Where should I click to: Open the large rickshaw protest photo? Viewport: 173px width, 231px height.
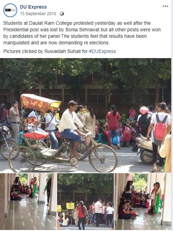(86, 115)
